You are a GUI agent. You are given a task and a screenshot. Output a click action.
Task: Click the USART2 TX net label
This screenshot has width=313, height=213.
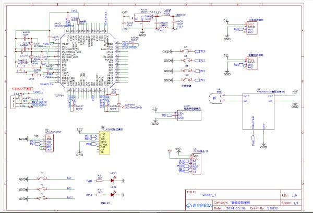(x=46, y=85)
